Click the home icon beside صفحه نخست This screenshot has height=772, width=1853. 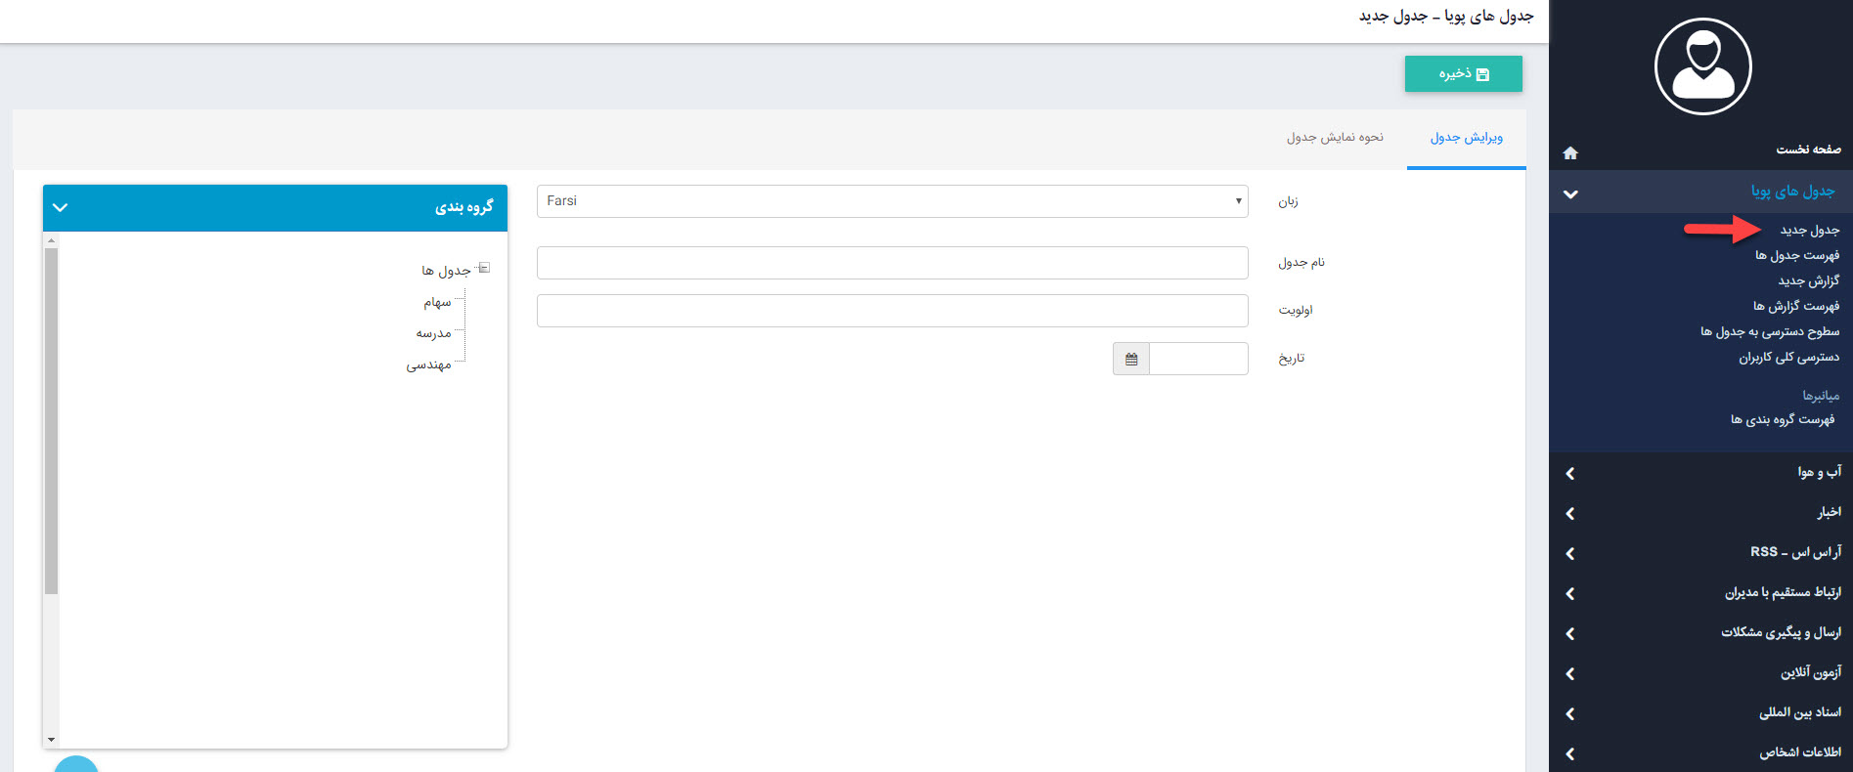point(1570,152)
